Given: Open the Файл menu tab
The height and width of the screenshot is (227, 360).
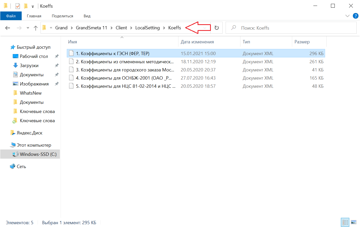Looking at the screenshot, I should click(11, 16).
